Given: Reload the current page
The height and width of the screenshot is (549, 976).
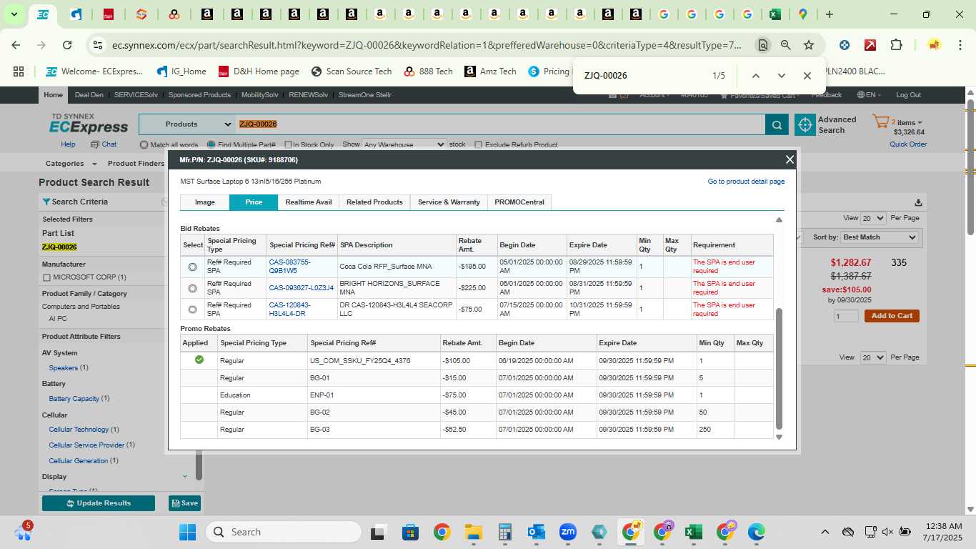Looking at the screenshot, I should [x=67, y=45].
